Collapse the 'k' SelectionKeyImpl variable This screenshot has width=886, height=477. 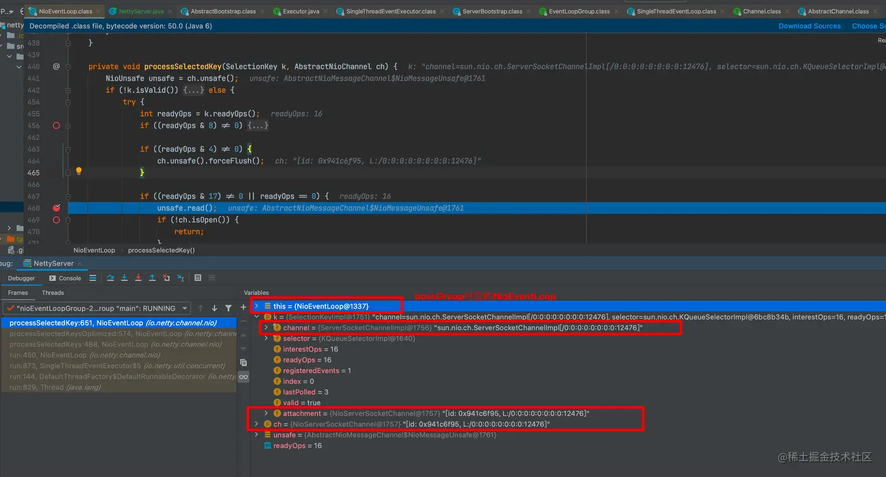pos(256,317)
